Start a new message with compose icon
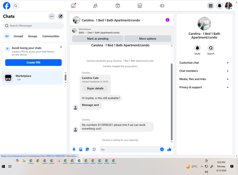This screenshot has width=238, height=175. pos(60,16)
